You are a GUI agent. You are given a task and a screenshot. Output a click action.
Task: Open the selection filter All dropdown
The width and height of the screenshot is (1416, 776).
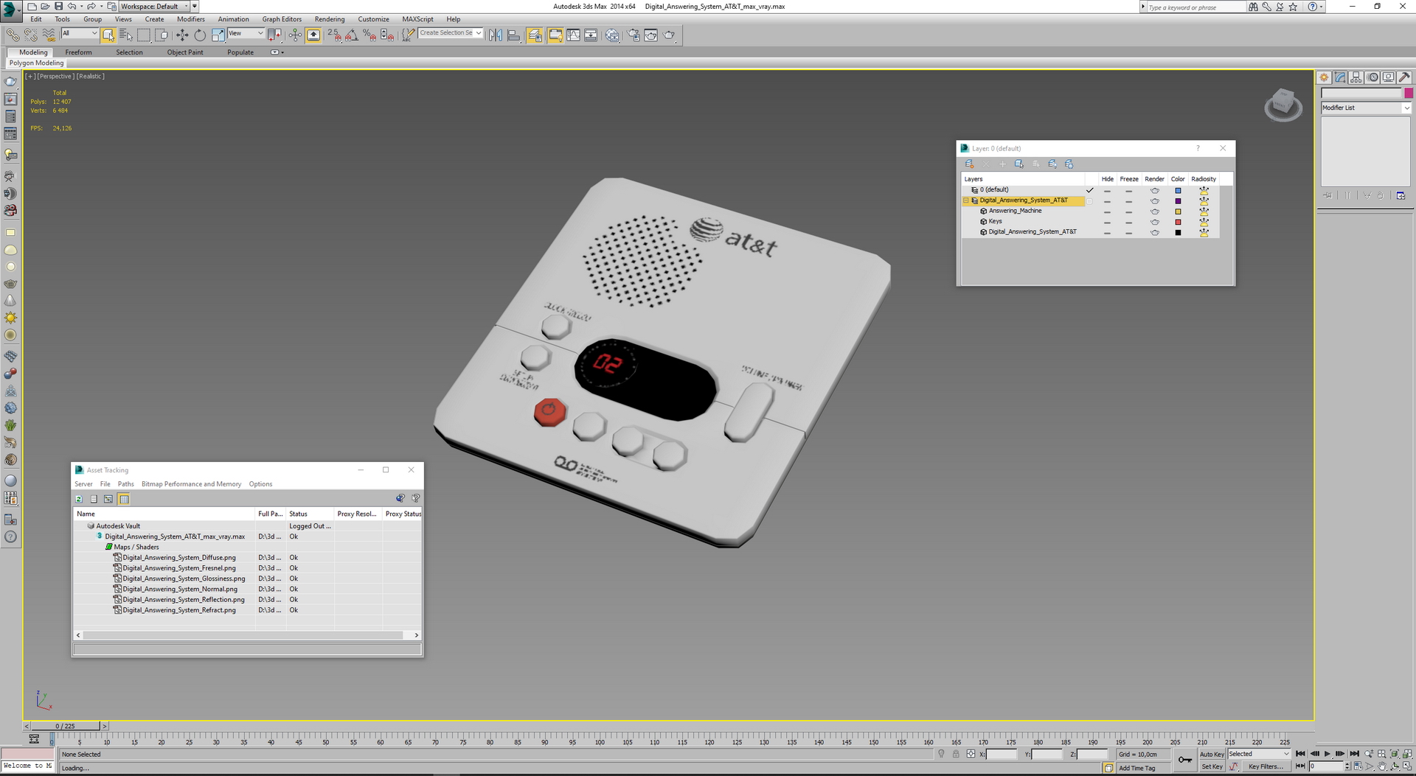(80, 33)
